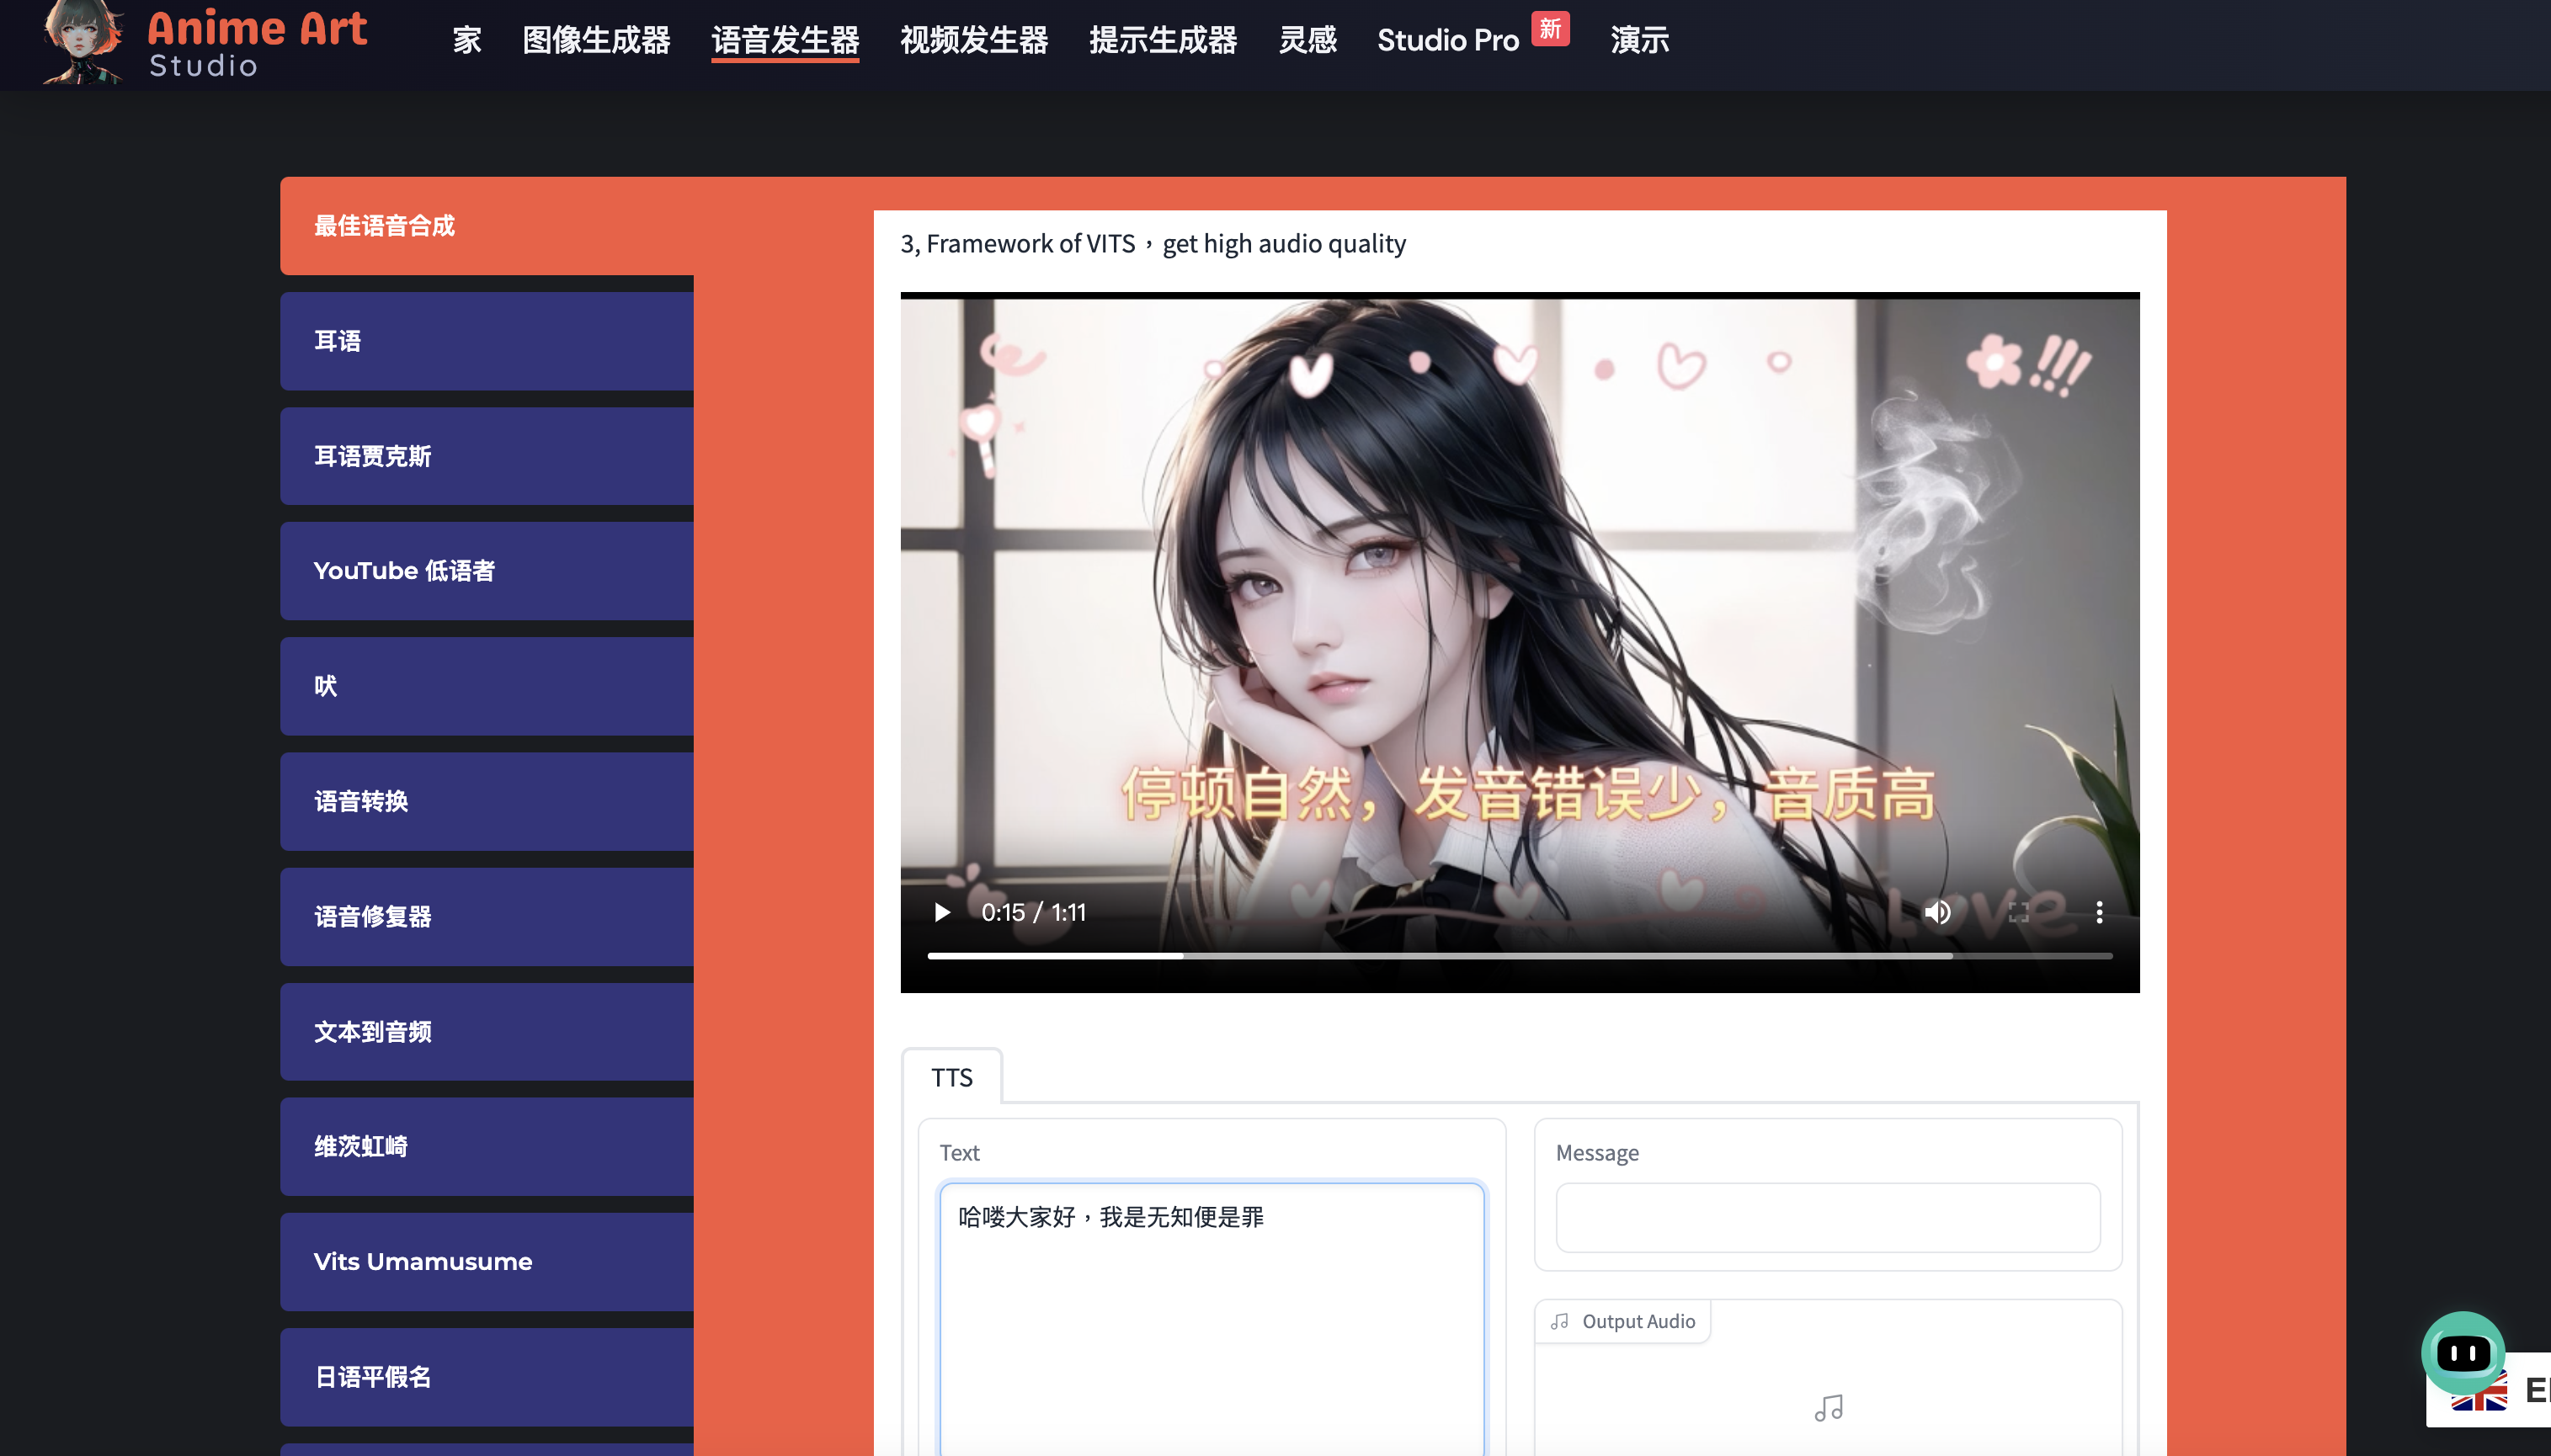Open 图像生成器 navigation menu item
This screenshot has height=1456, width=2551.
pos(596,40)
